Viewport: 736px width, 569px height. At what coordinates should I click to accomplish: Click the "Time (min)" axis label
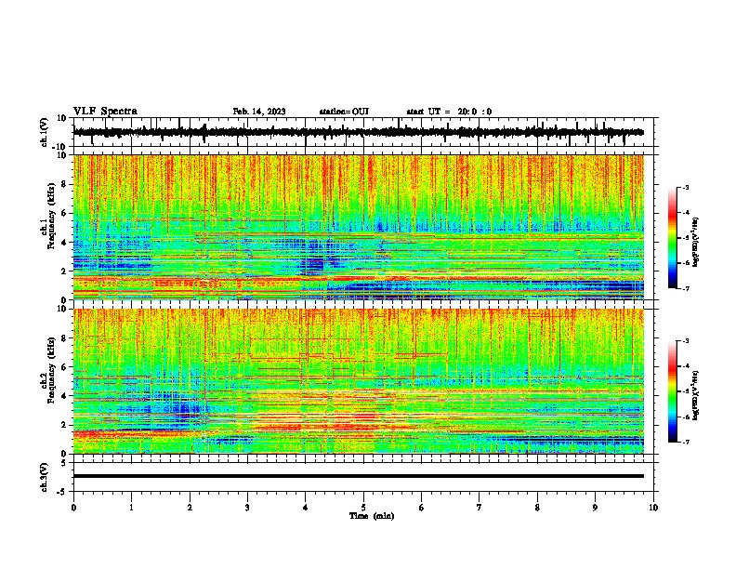tap(372, 516)
